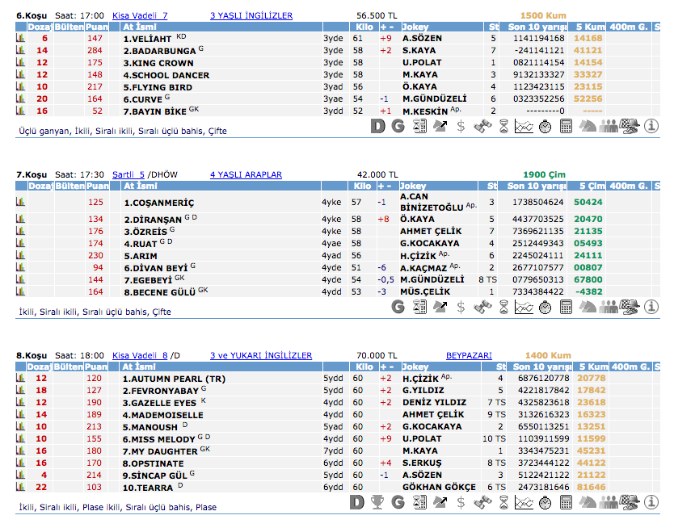This screenshot has width=674, height=528.
Task: Click the 4 YAŞLI ARAPLAR link
Action: [246, 174]
